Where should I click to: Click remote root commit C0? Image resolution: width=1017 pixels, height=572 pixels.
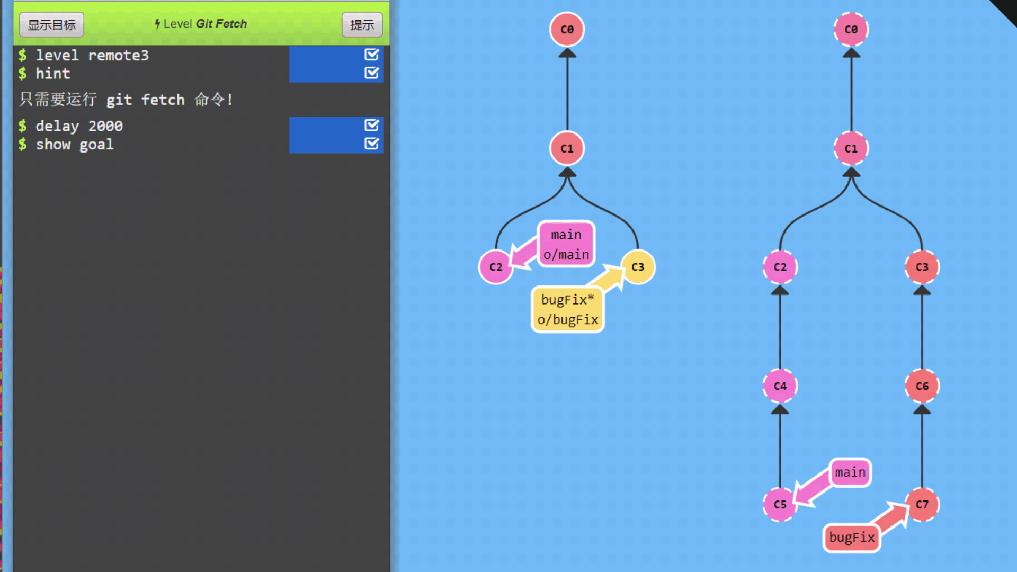(x=851, y=30)
